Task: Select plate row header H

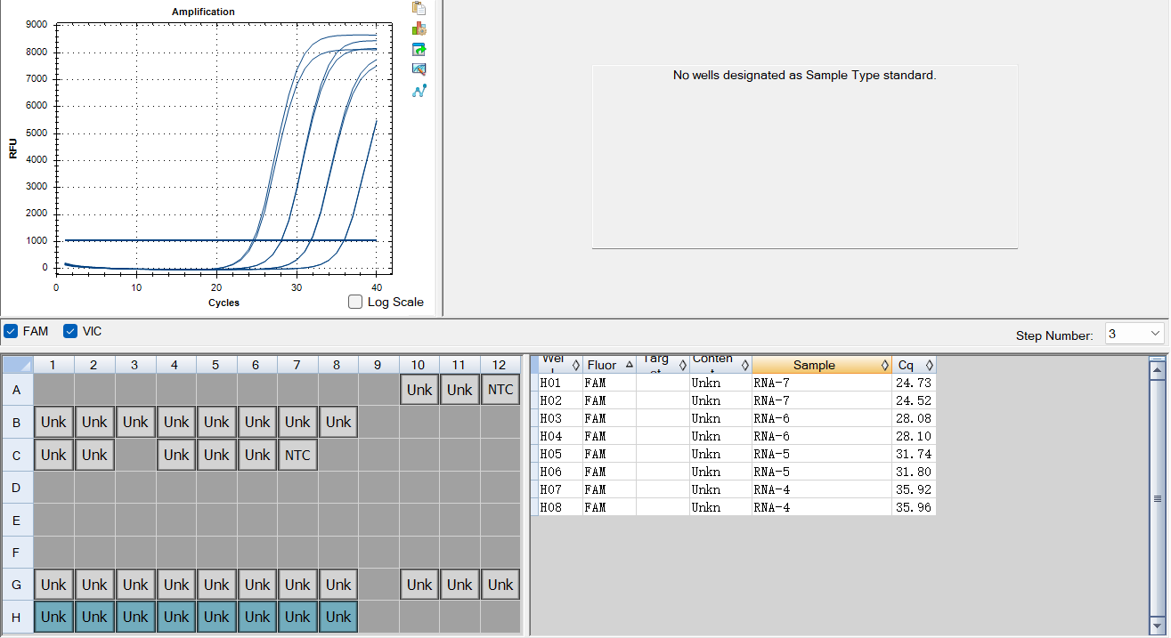Action: (18, 617)
